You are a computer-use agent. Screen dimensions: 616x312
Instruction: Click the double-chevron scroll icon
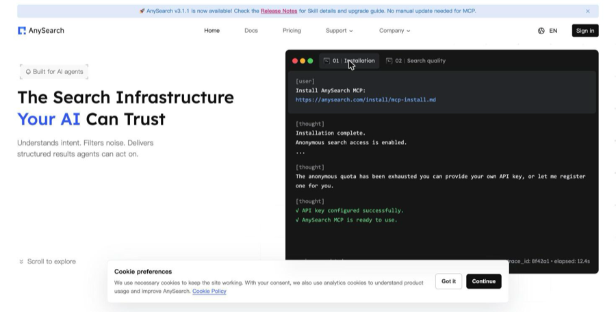[21, 261]
